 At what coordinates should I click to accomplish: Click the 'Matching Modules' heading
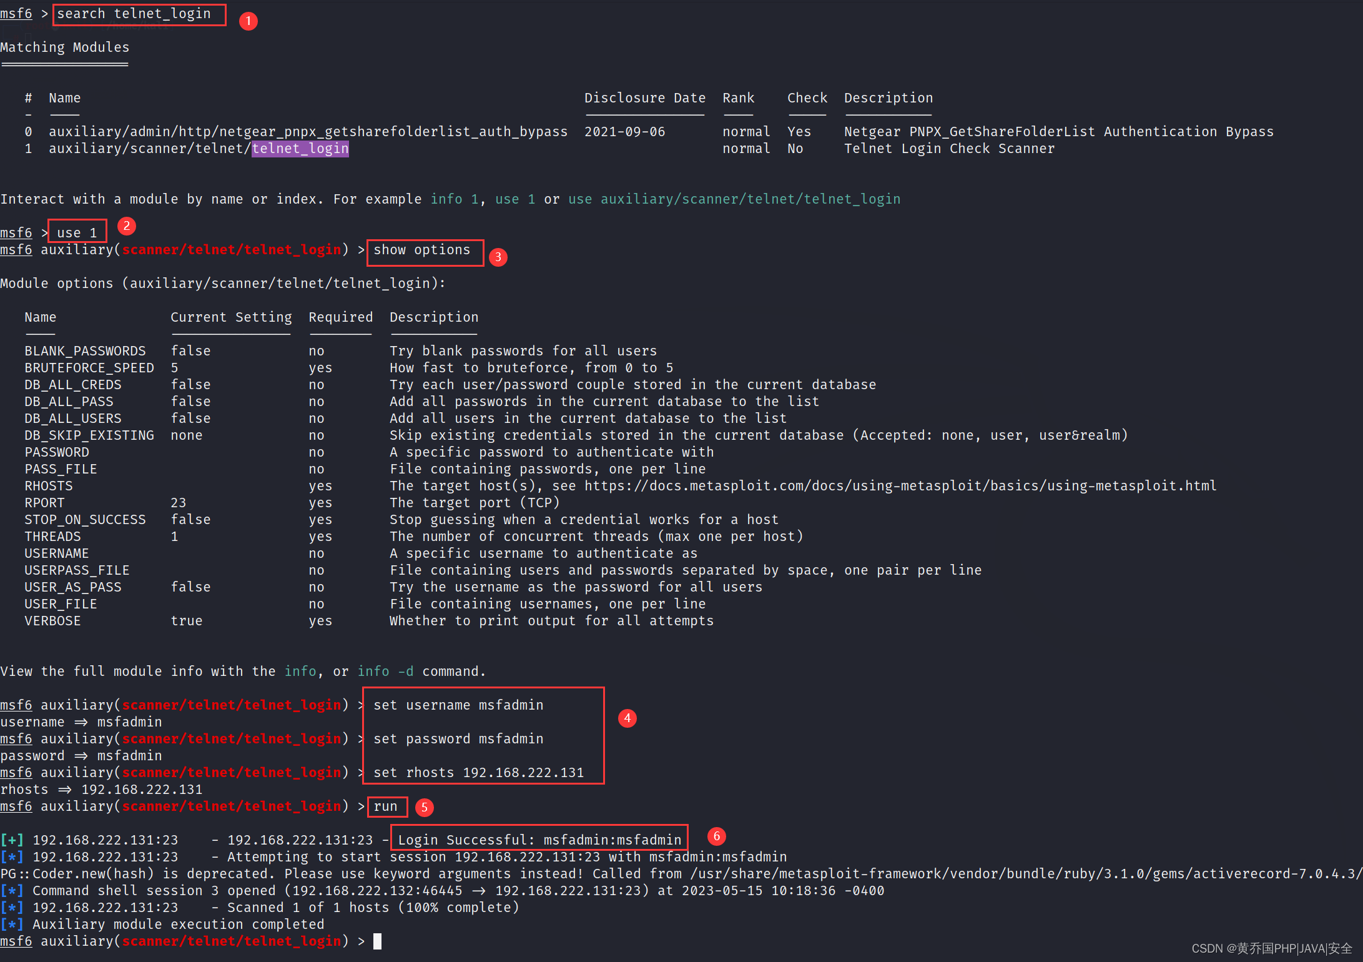tap(65, 47)
